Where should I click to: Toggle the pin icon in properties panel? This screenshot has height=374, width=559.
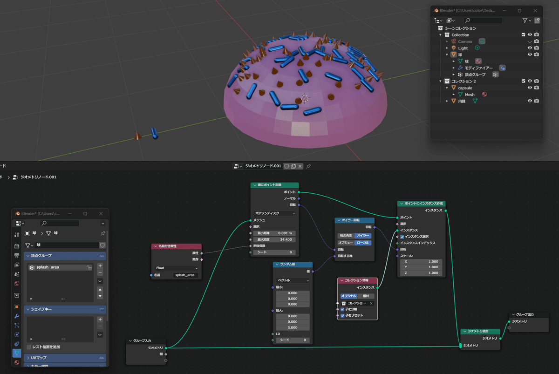pyautogui.click(x=103, y=233)
